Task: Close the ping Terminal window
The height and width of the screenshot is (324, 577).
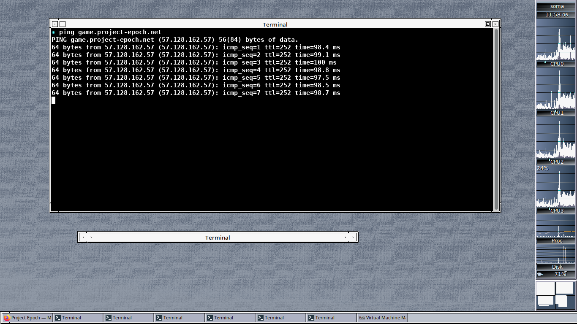Action: pos(495,24)
